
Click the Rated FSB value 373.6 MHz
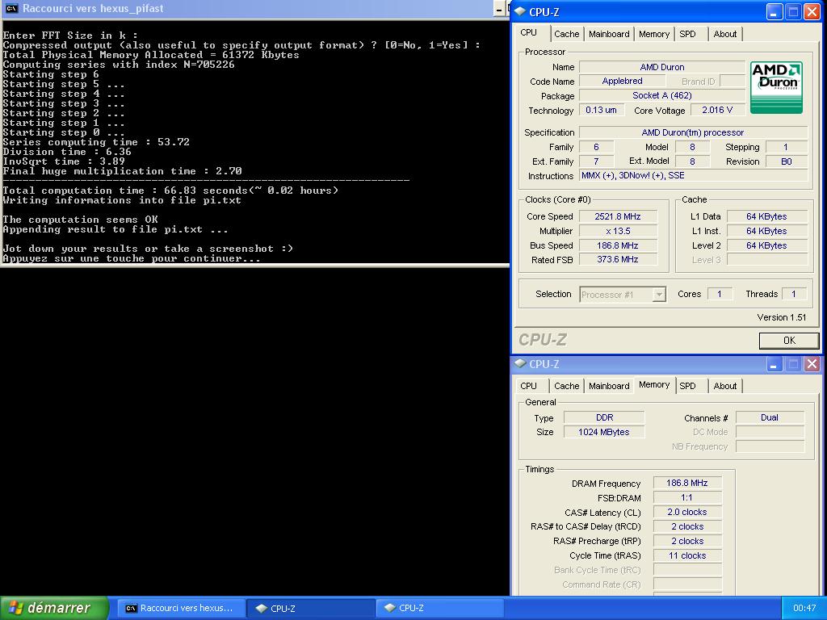pos(618,259)
